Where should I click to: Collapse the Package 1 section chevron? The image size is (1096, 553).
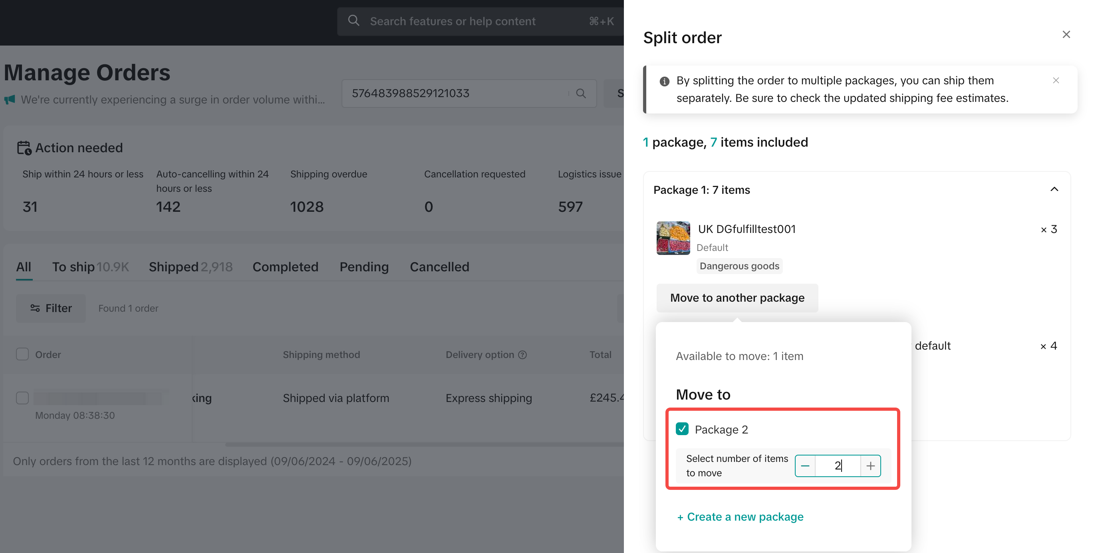1054,189
